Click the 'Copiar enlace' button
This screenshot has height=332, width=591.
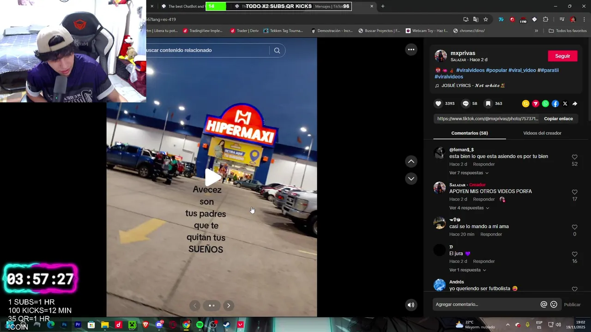tap(558, 119)
